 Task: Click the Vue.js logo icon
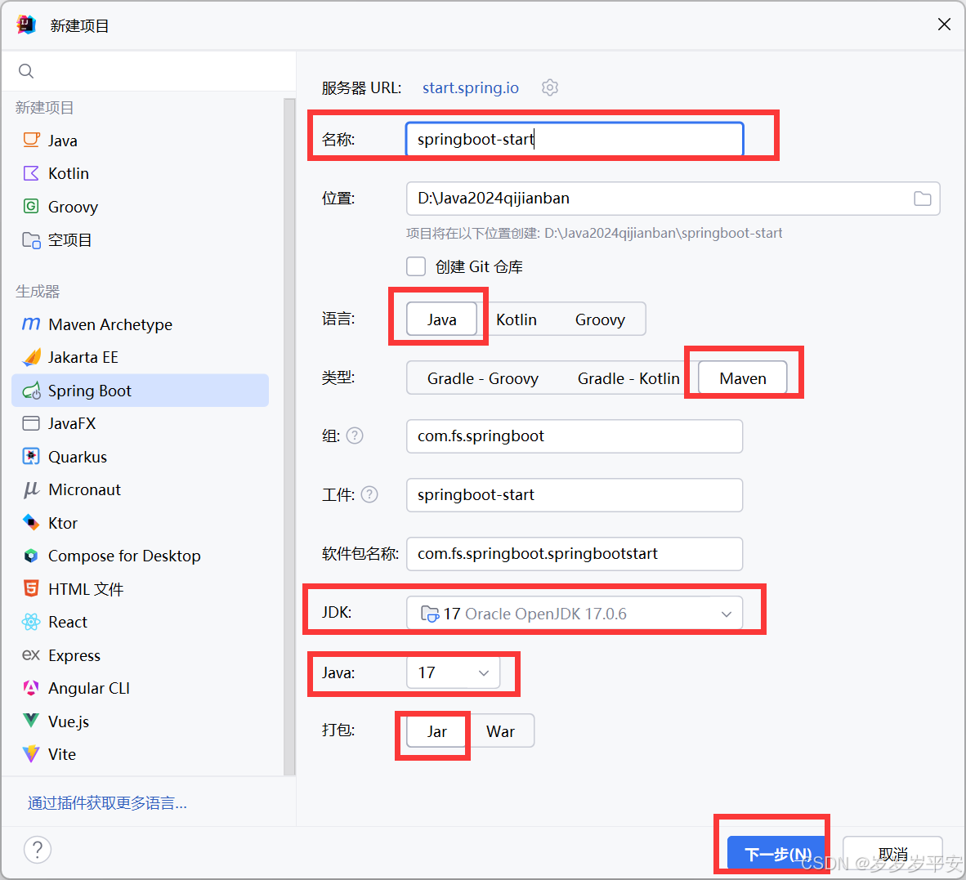pyautogui.click(x=31, y=721)
